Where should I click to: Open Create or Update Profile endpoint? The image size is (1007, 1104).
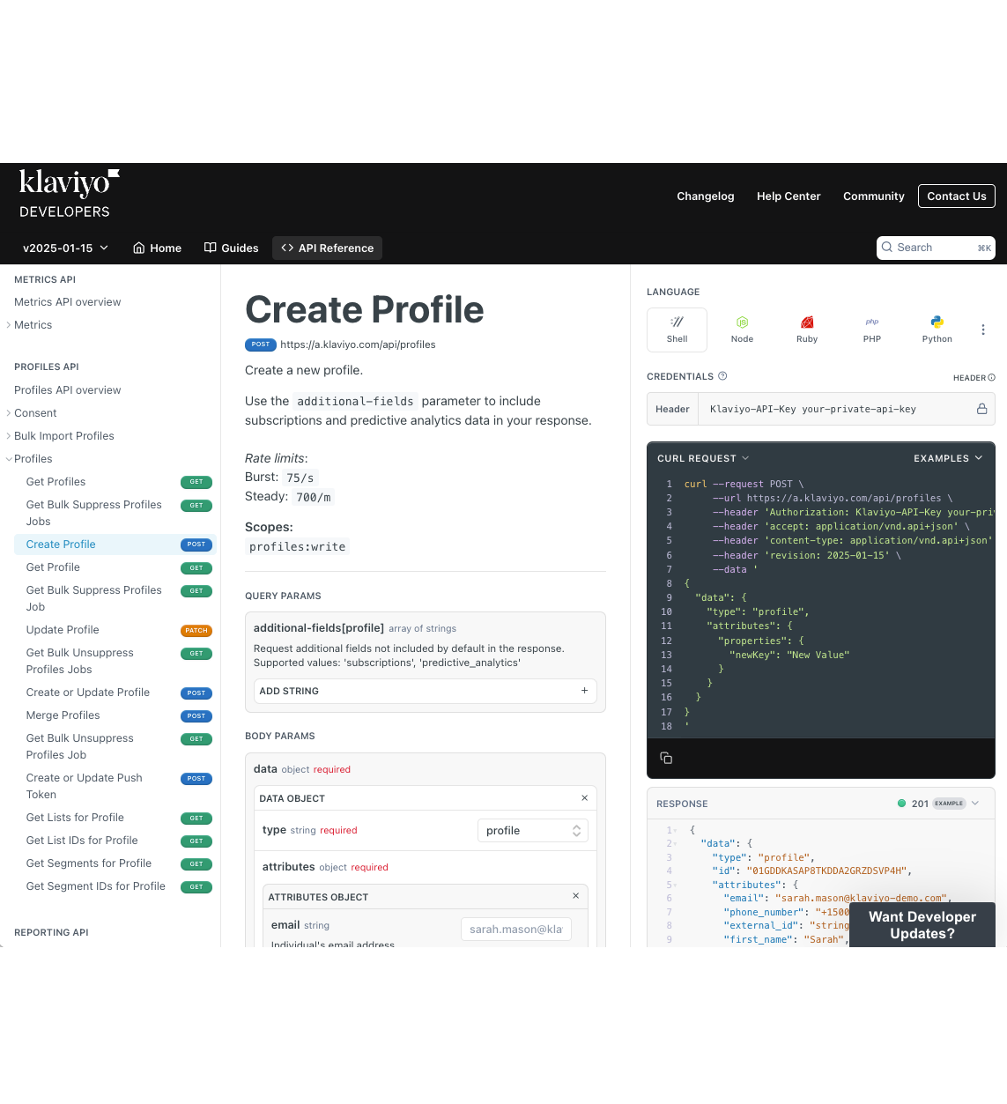[x=115, y=693]
